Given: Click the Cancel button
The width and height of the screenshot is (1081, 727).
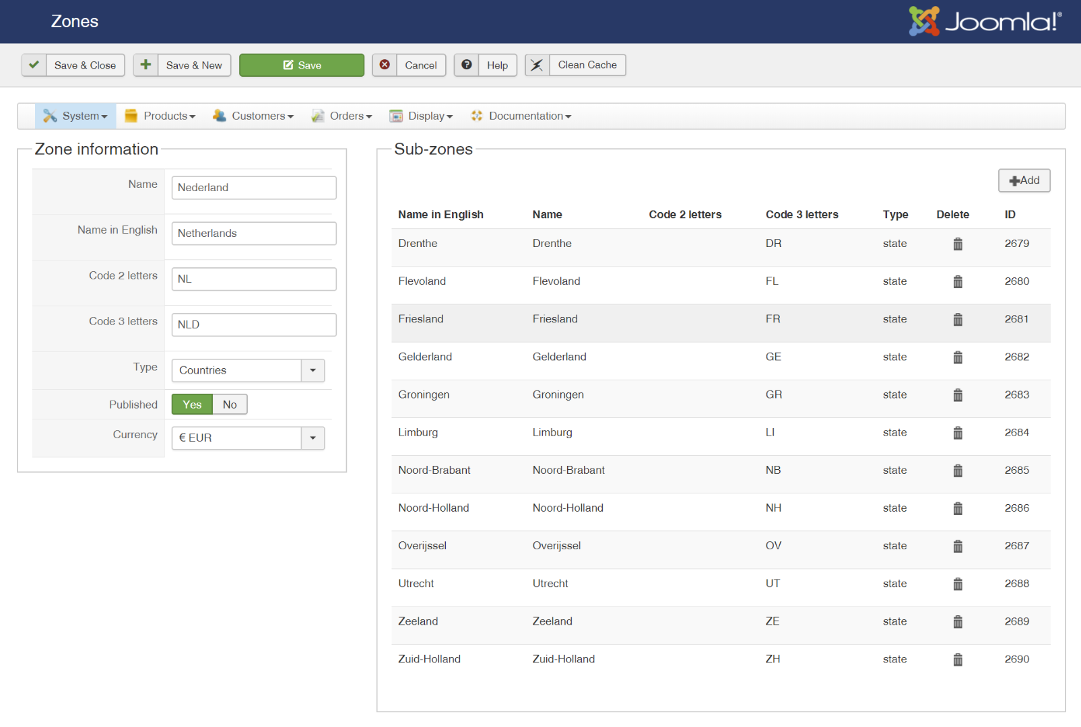Looking at the screenshot, I should (420, 65).
